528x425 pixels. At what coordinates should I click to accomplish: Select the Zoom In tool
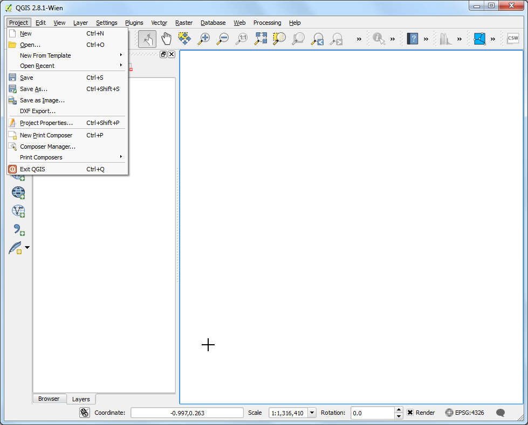204,39
